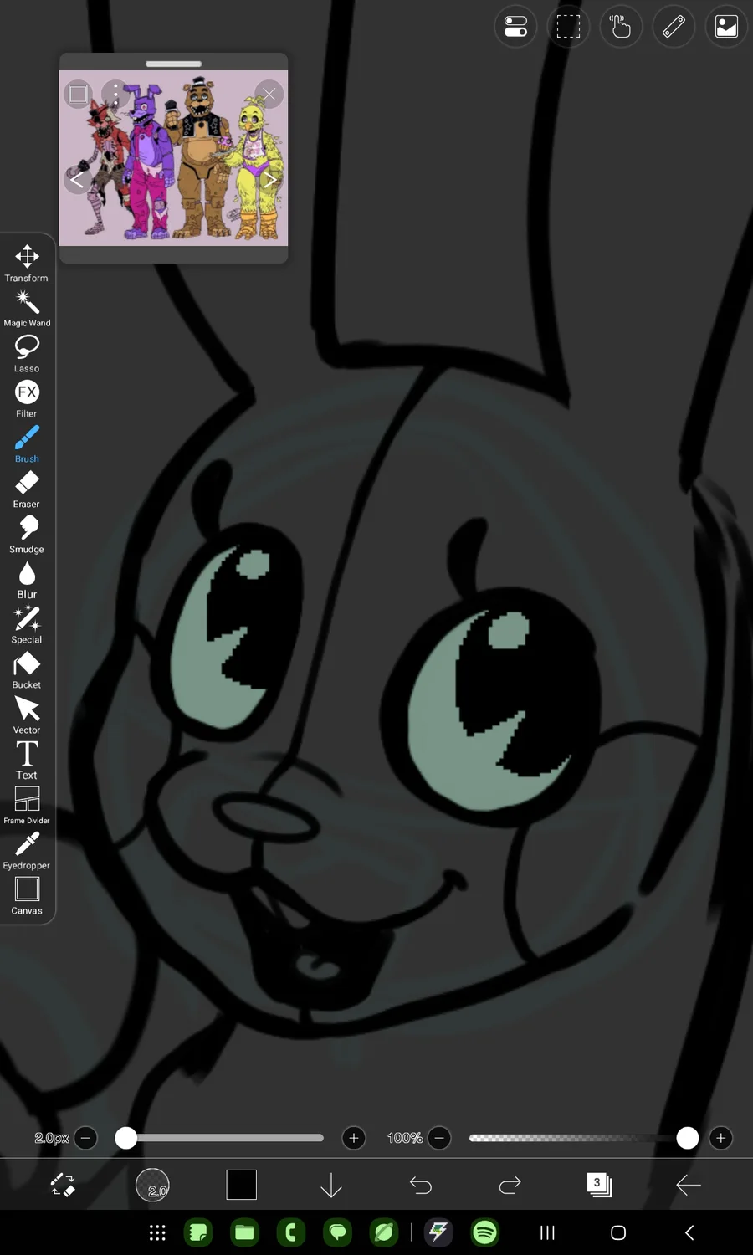Toggle the quick settings switch at top
753x1255 pixels.
[515, 27]
